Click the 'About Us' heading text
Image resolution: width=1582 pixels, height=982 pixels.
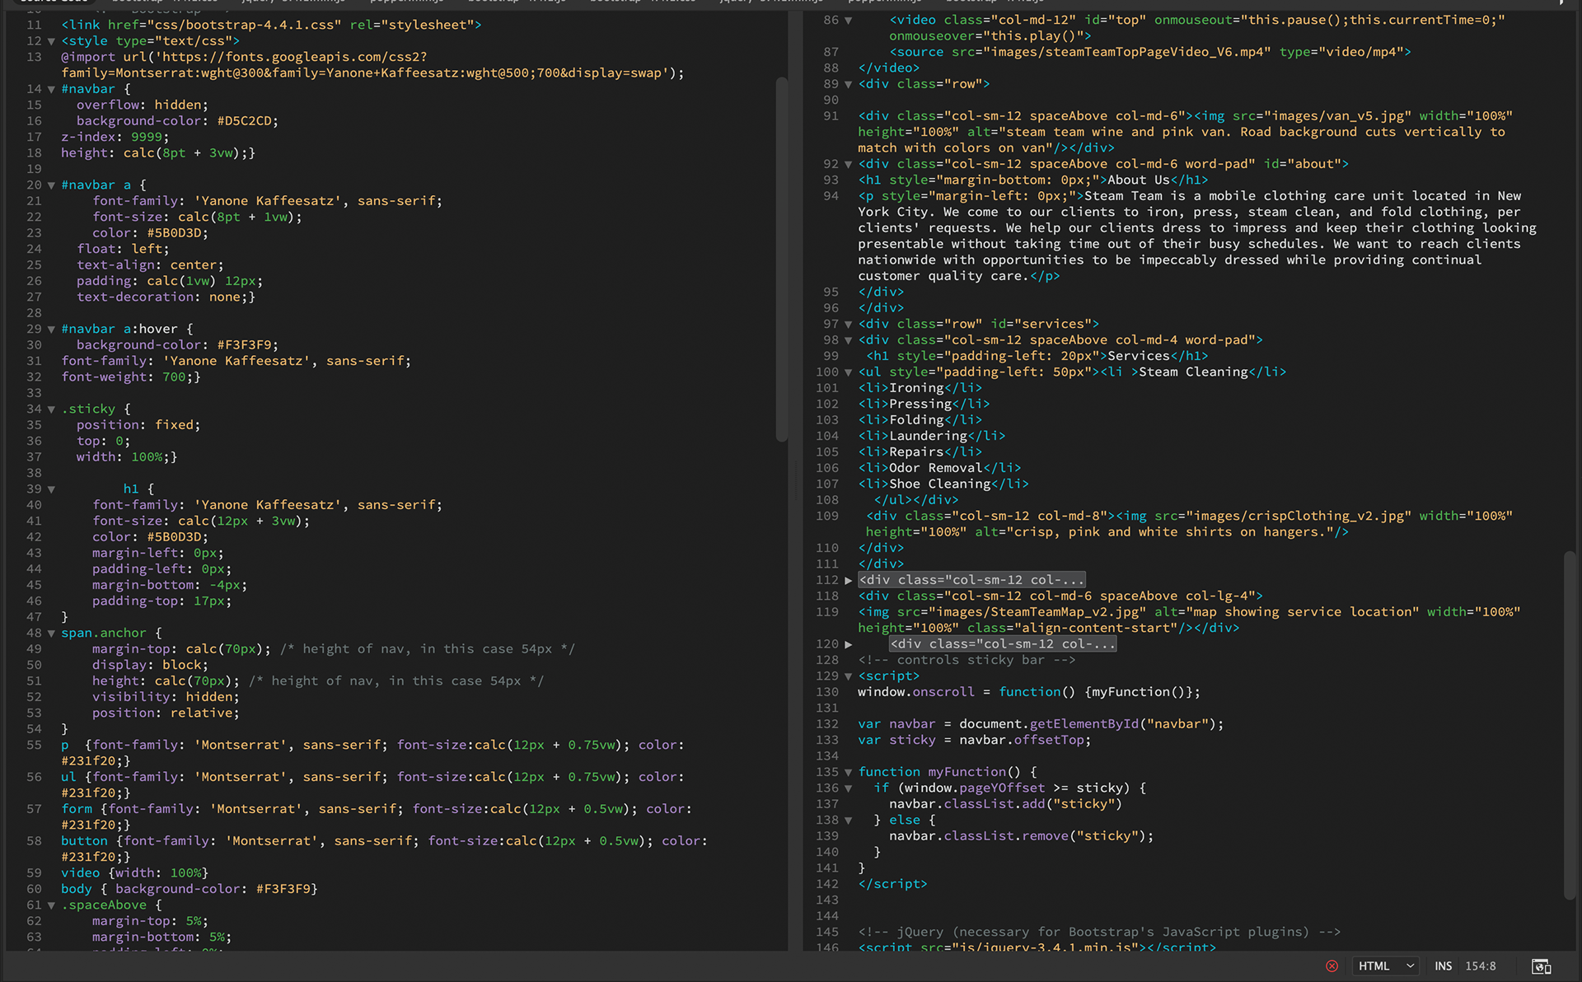pos(1139,180)
